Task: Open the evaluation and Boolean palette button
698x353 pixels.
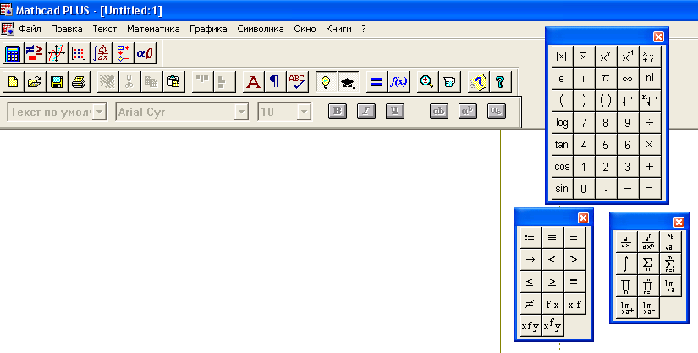Action: 35,53
